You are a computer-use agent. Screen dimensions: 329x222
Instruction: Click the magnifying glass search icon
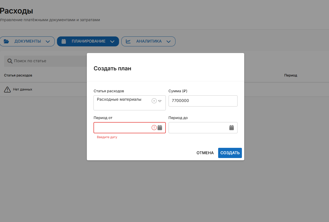coord(10,61)
